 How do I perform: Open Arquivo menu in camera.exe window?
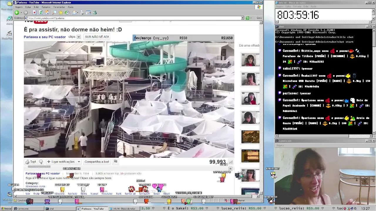[280, 145]
